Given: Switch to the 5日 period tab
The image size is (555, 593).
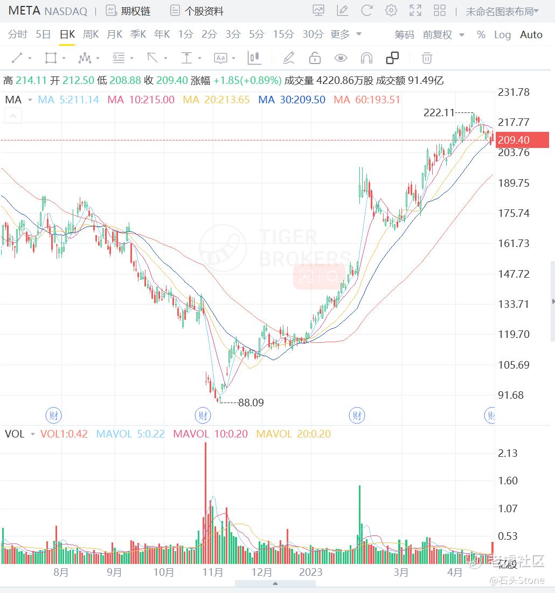Looking at the screenshot, I should [43, 34].
